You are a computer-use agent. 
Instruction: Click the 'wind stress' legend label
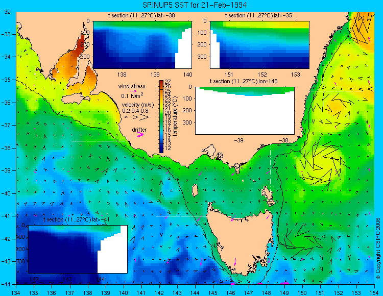pos(132,86)
